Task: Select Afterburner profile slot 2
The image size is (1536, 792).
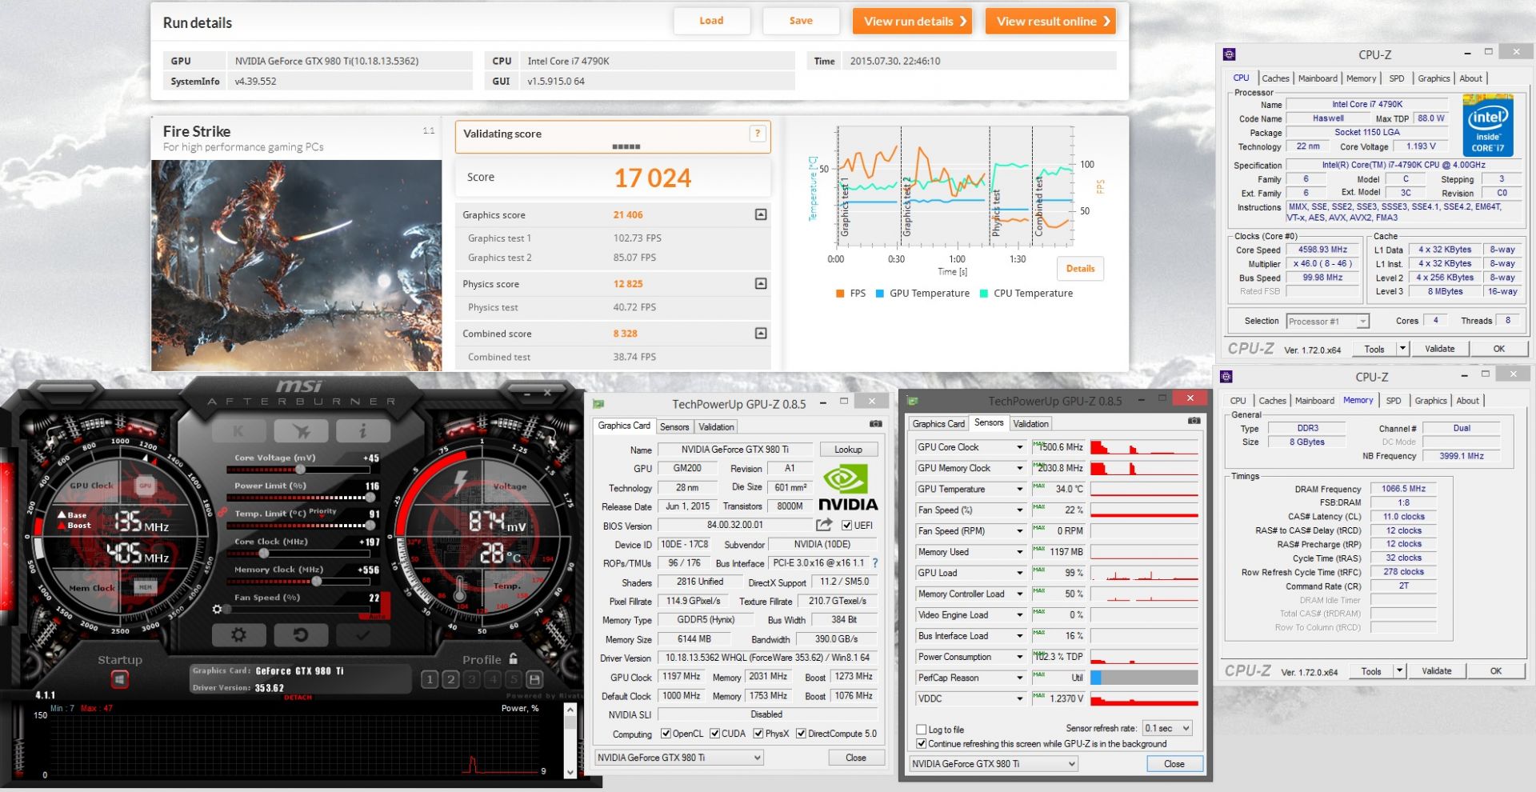Action: click(x=450, y=680)
